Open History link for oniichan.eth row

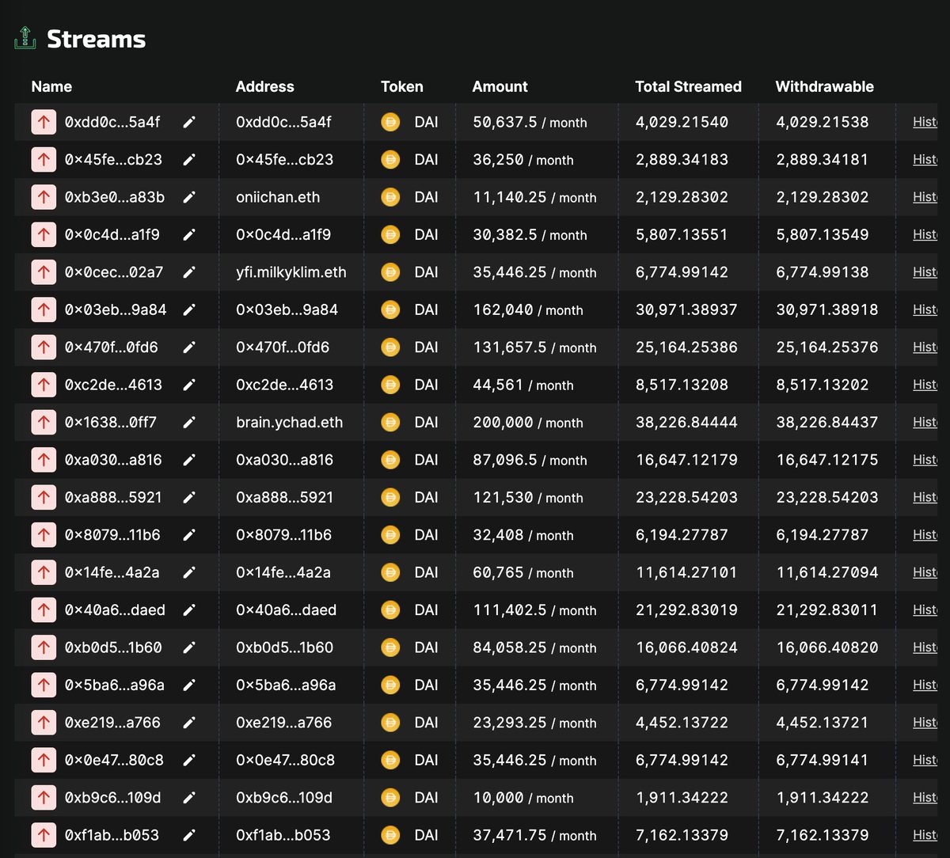[x=925, y=197]
